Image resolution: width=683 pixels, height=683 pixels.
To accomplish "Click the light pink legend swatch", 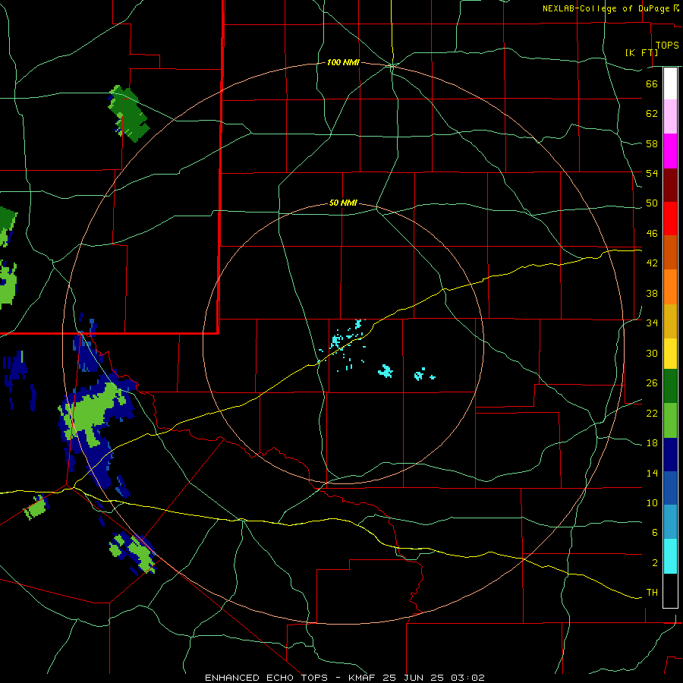I will 670,117.
